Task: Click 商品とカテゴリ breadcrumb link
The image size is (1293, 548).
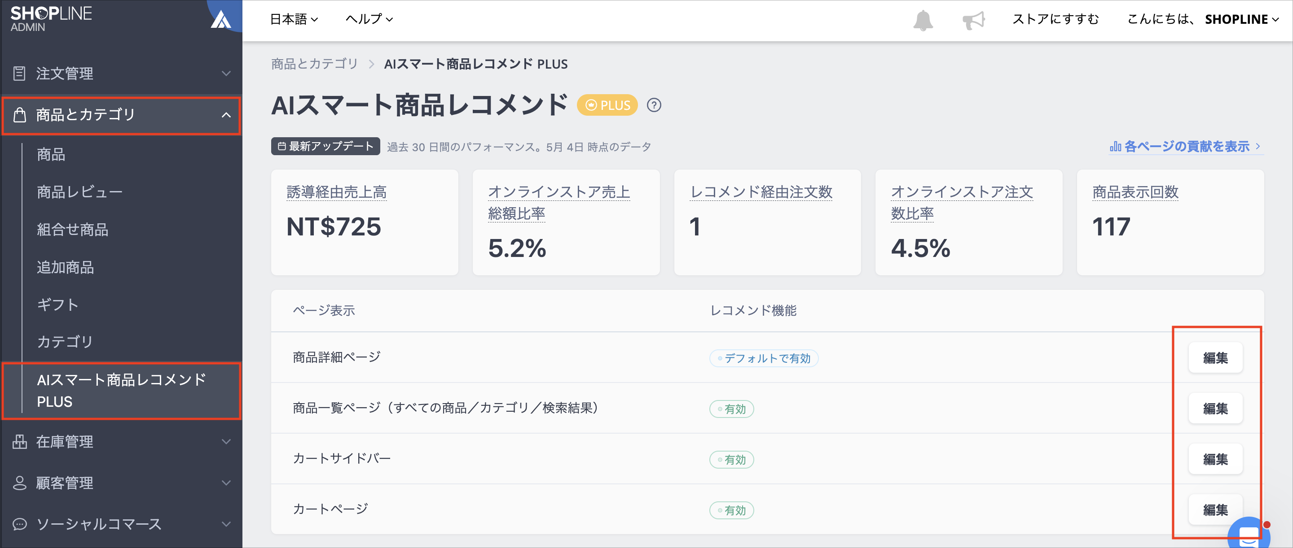Action: pyautogui.click(x=315, y=64)
